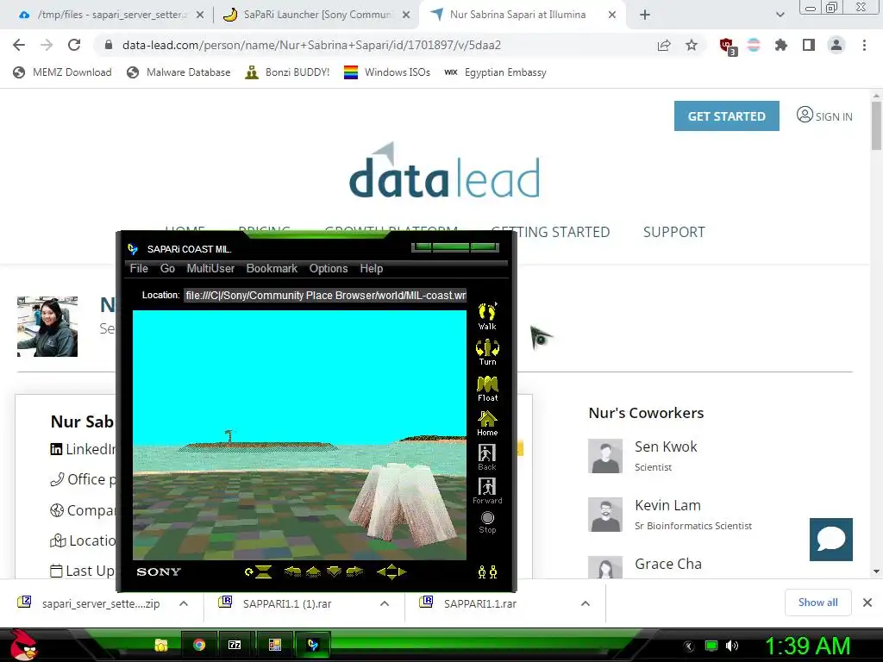Go back in browser history
Image resolution: width=883 pixels, height=662 pixels.
pyautogui.click(x=19, y=45)
